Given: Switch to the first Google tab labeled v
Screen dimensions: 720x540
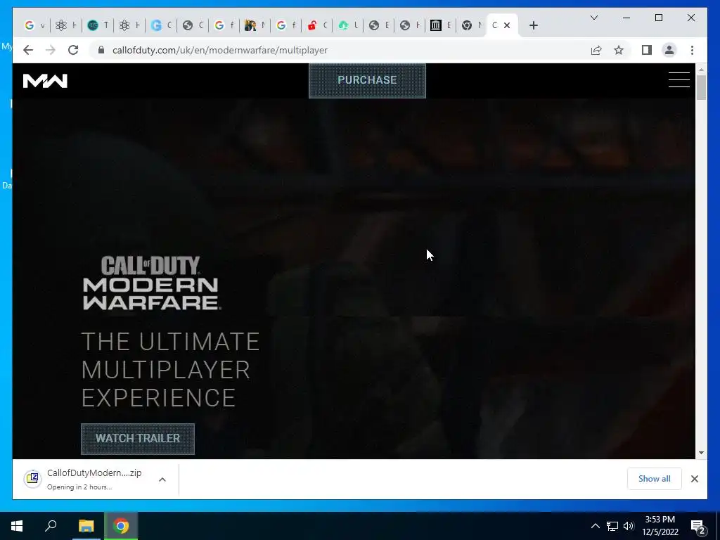Looking at the screenshot, I should click(x=34, y=25).
